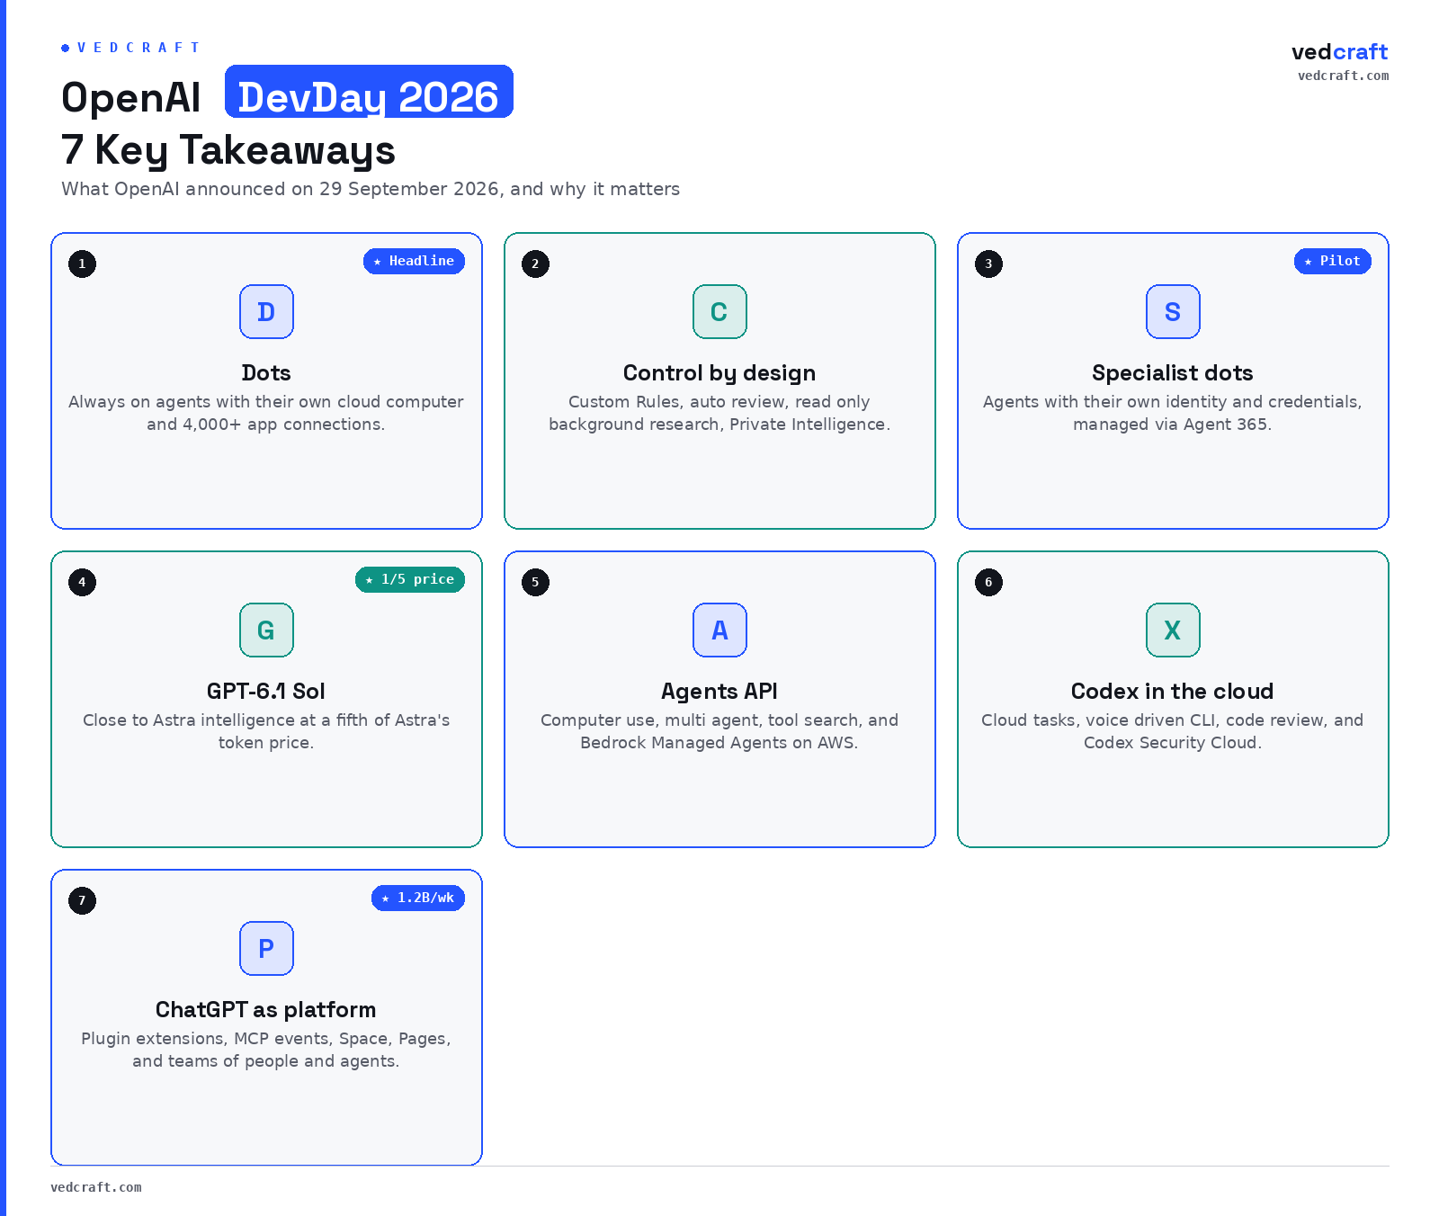Image resolution: width=1439 pixels, height=1216 pixels.
Task: Click number 5 badge on Agents API card
Action: point(535,582)
